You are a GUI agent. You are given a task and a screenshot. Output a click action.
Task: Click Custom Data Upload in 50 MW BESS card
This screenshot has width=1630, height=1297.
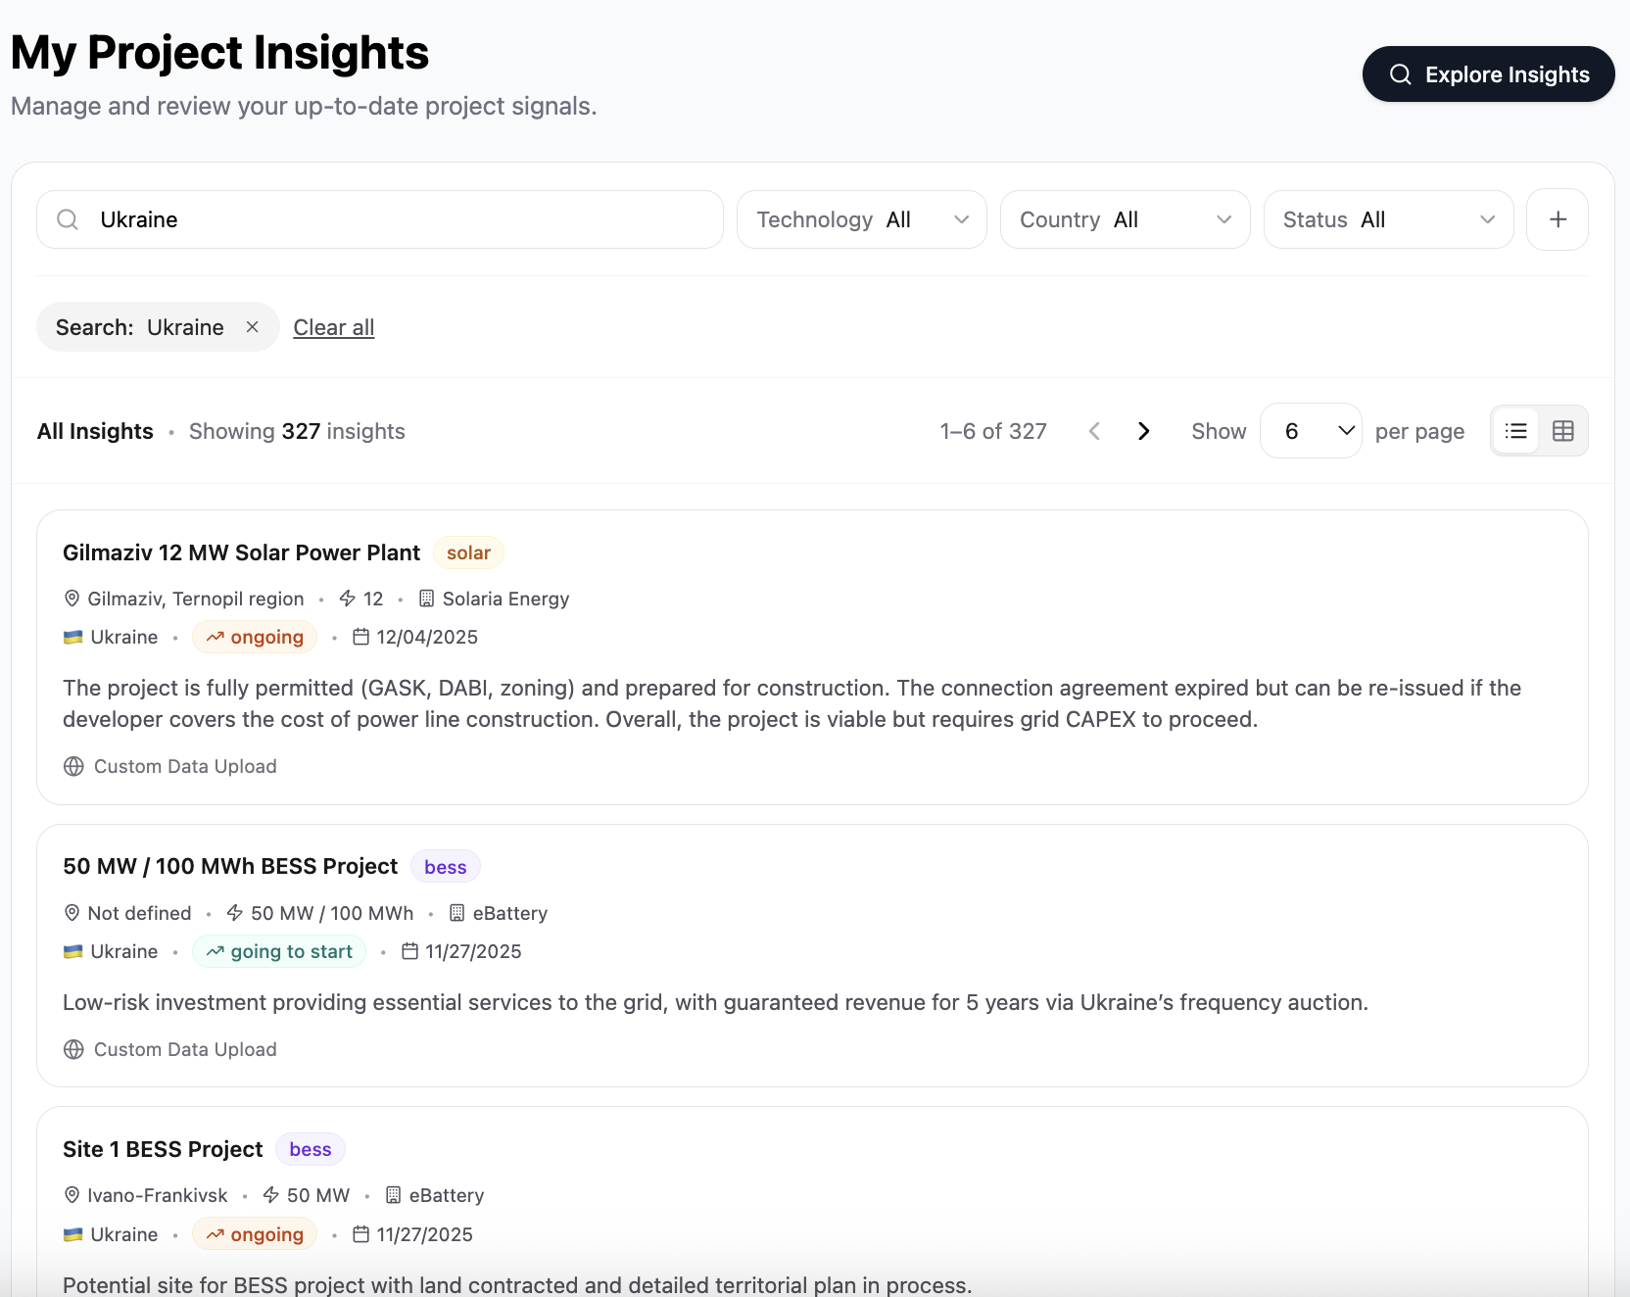tap(185, 1049)
